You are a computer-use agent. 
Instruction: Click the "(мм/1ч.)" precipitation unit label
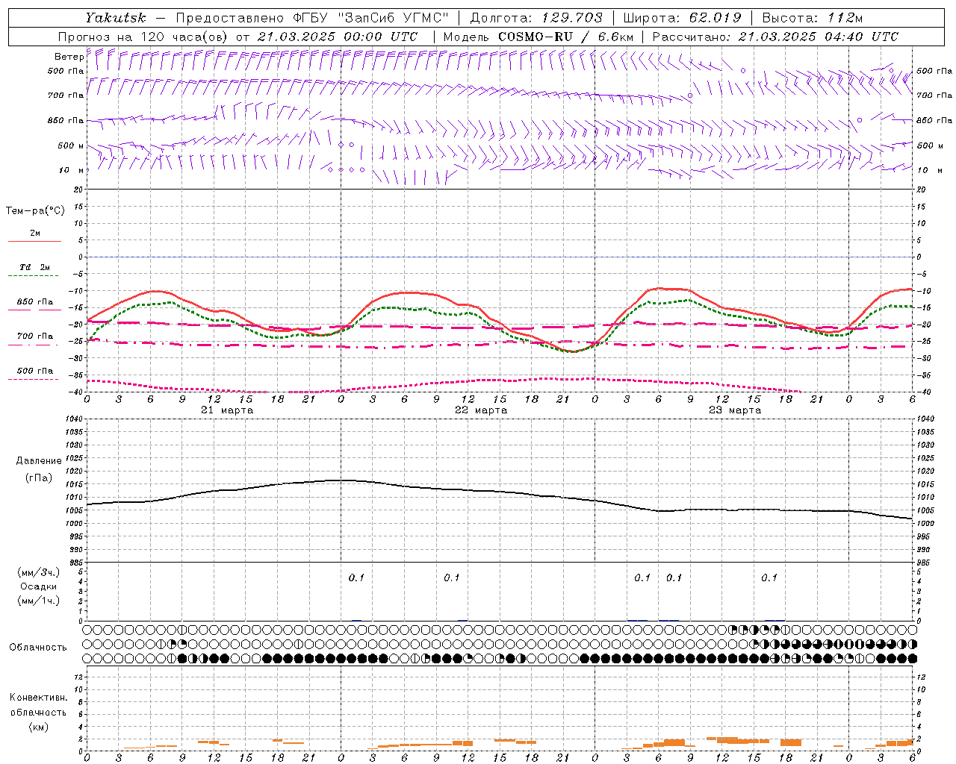(39, 601)
